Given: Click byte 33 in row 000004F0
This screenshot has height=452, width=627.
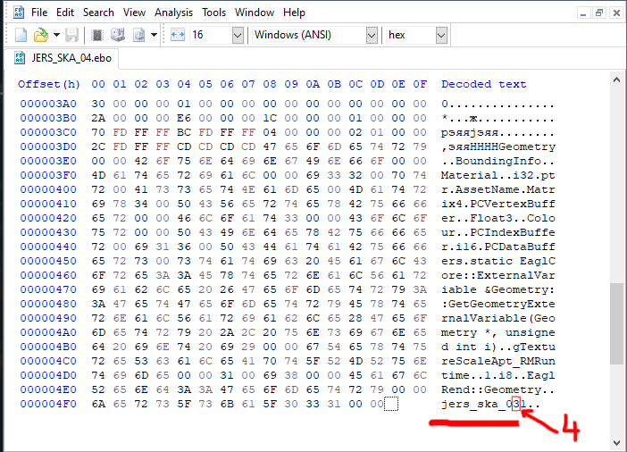Looking at the screenshot, I should (313, 404).
